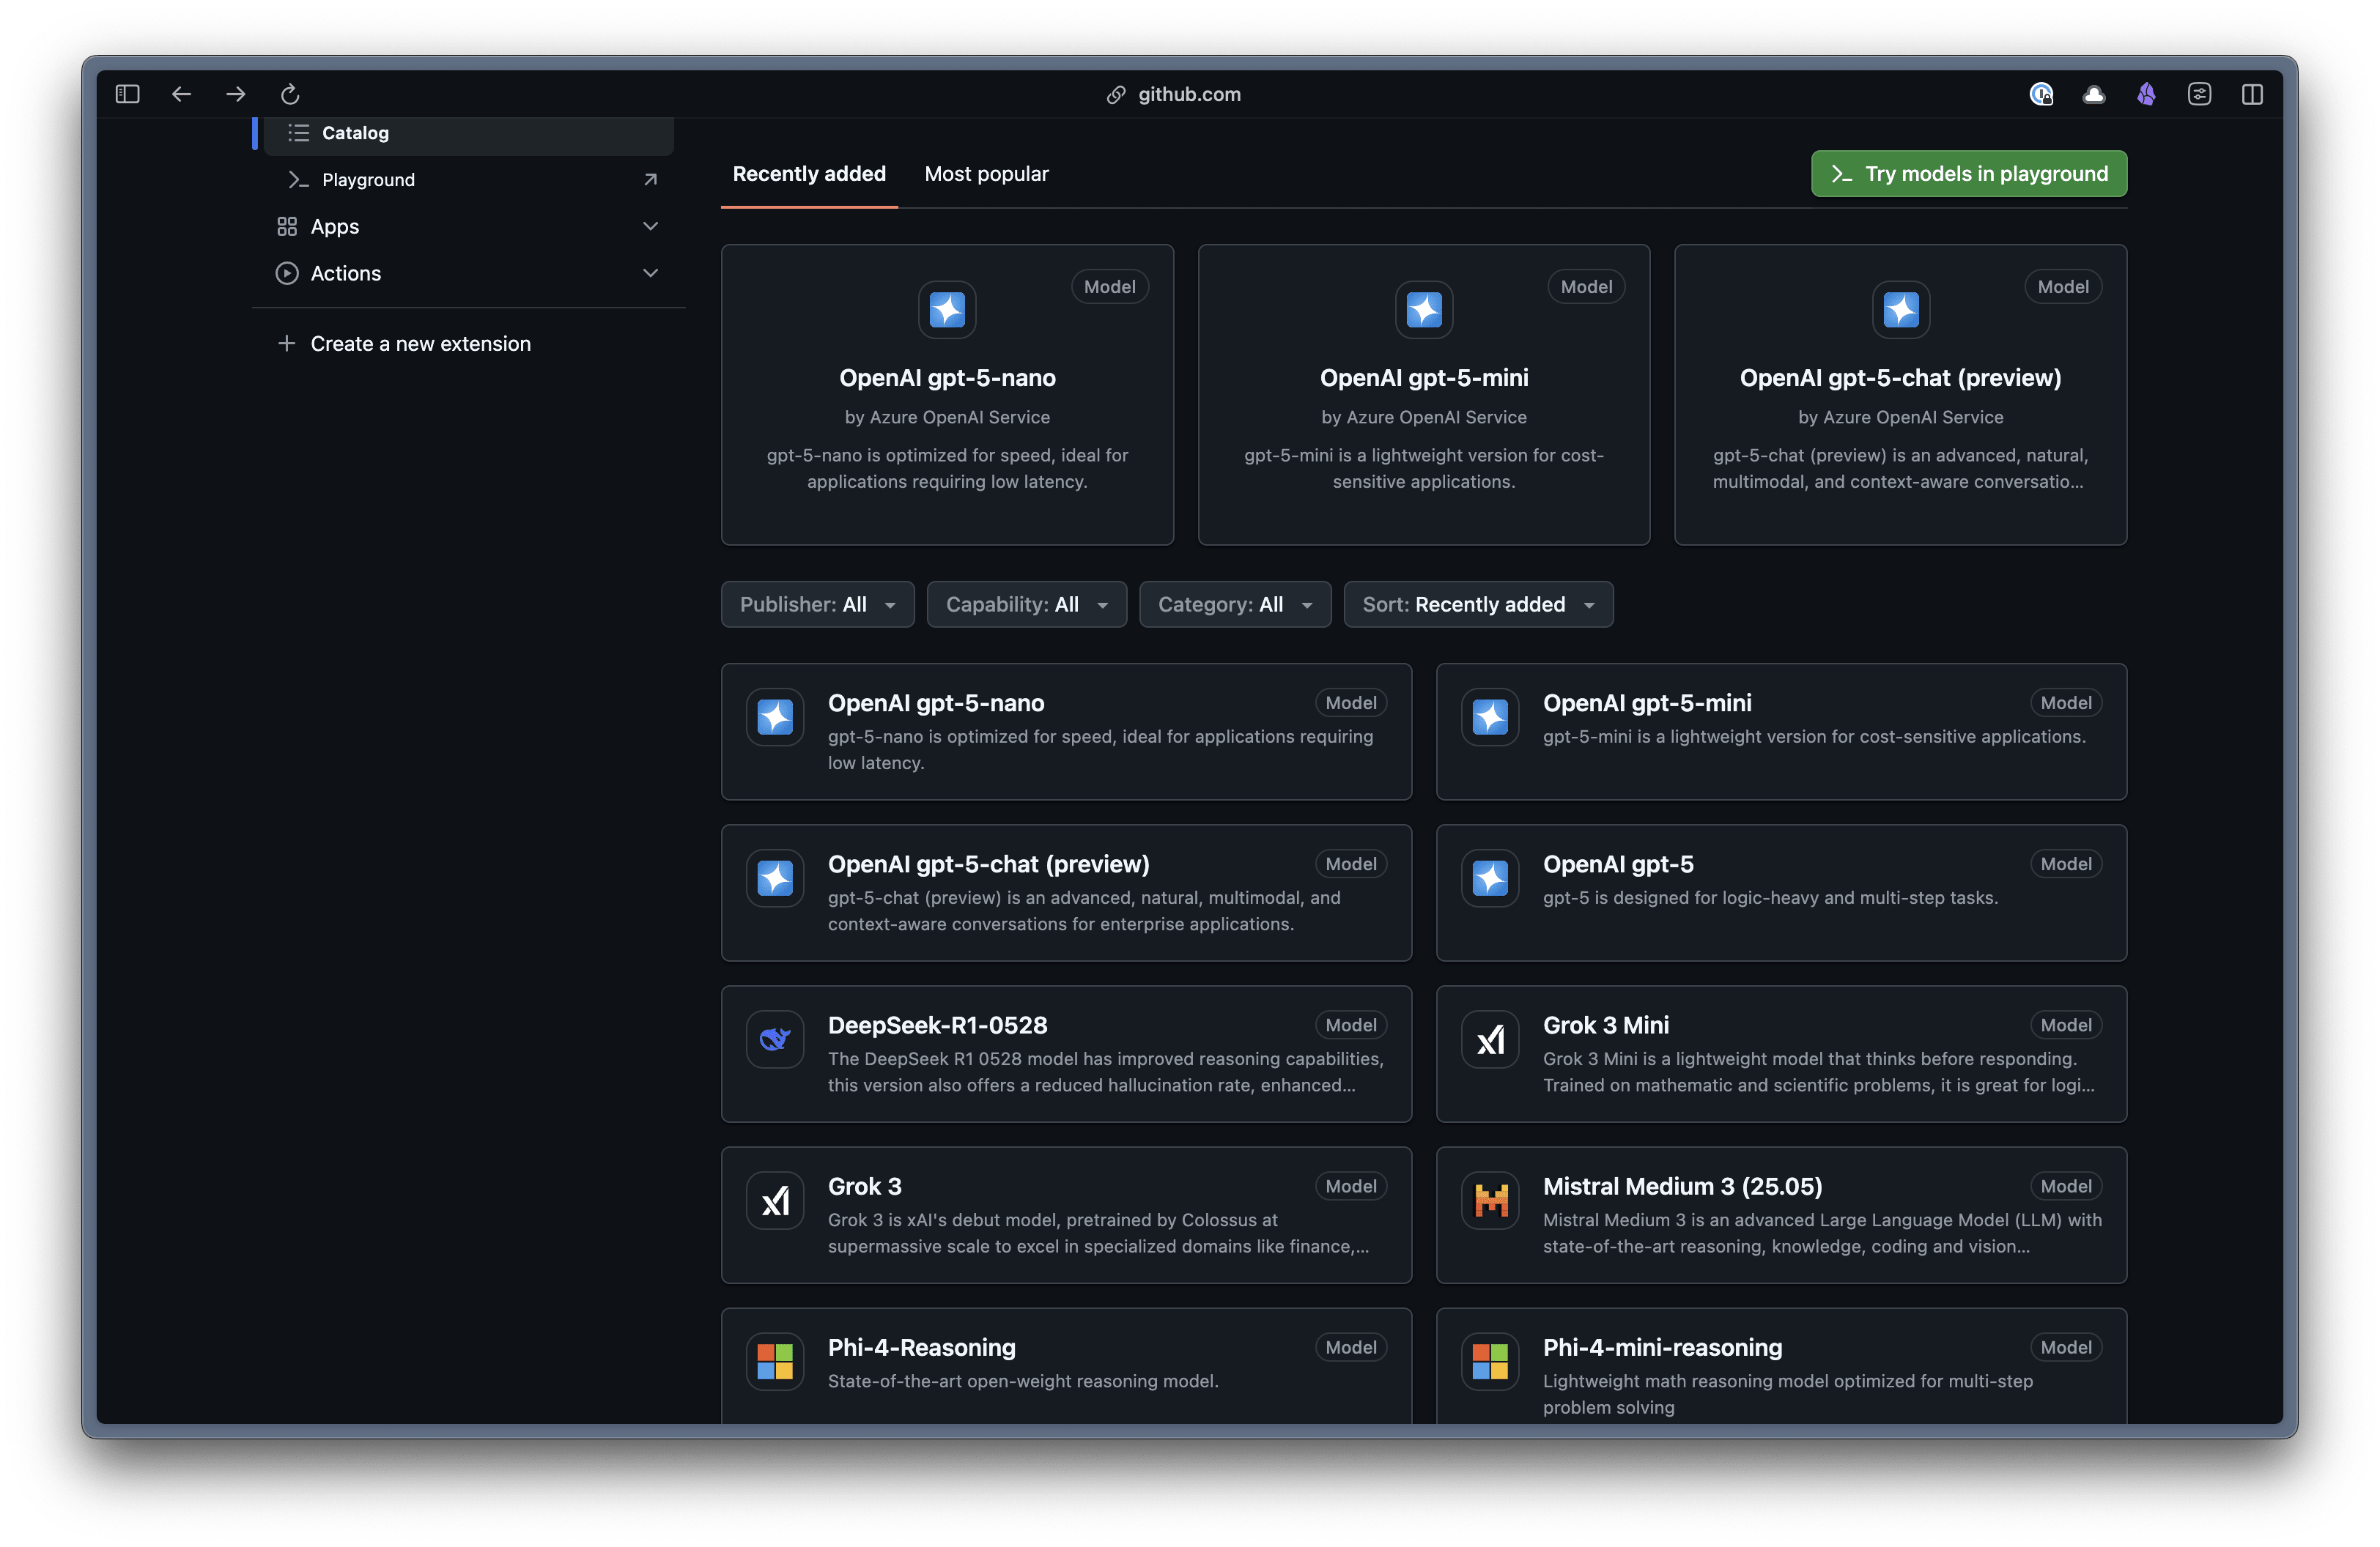
Task: Open the Publisher filter dropdown
Action: (818, 604)
